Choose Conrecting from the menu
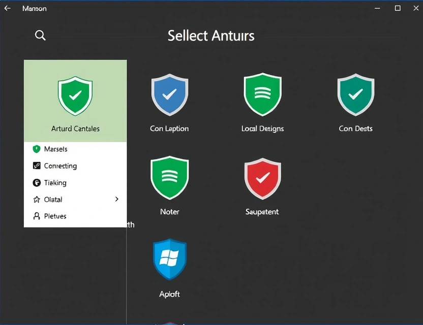This screenshot has width=423, height=325. coord(75,166)
